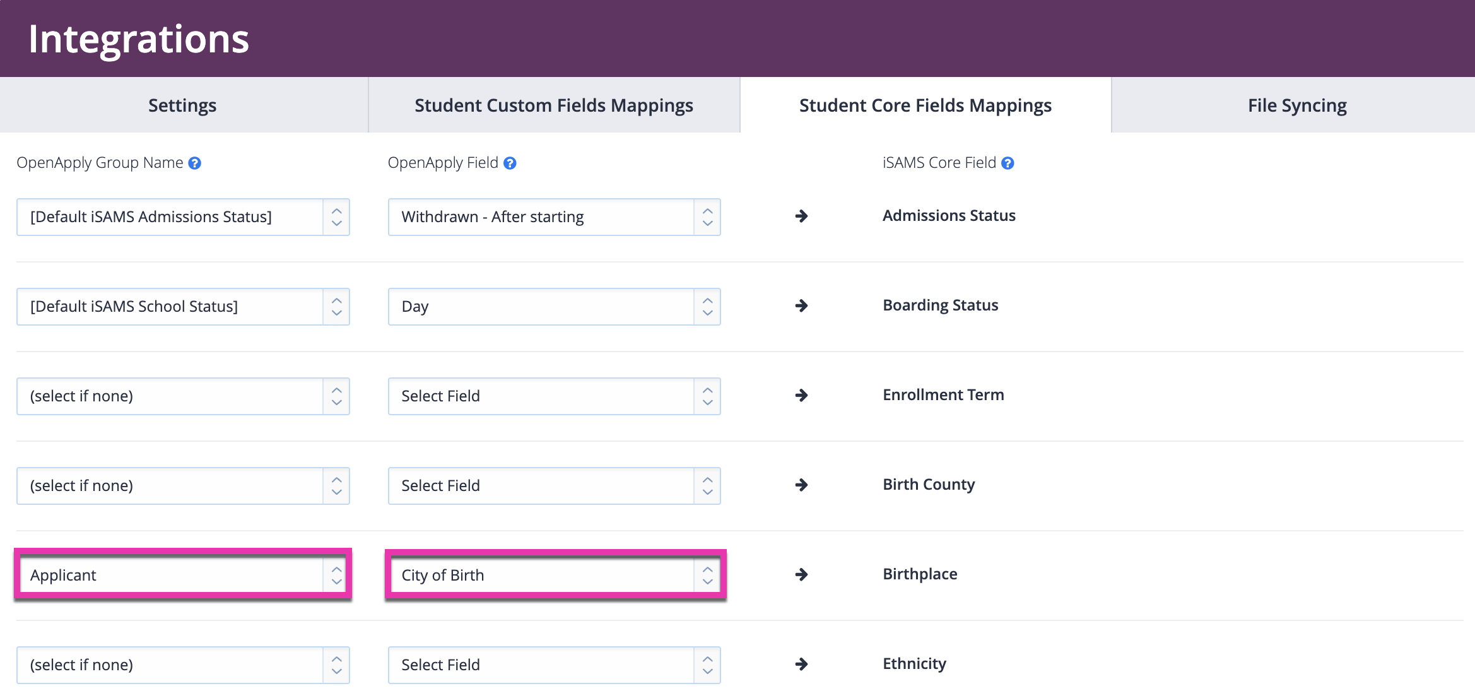Open the Default iSAMS School Status dropdown
The height and width of the screenshot is (698, 1475).
click(183, 307)
